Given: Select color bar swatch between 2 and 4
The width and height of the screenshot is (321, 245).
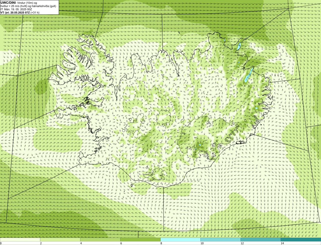Looking at the screenshot, I should [60, 239].
